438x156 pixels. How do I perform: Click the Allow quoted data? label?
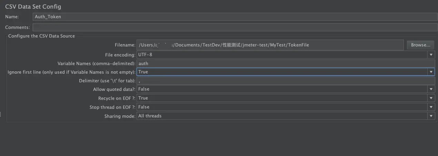click(114, 89)
